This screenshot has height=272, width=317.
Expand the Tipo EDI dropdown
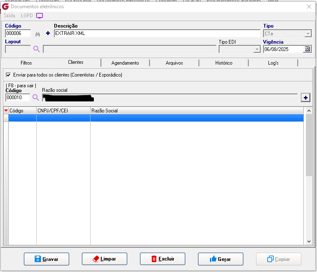(x=257, y=49)
